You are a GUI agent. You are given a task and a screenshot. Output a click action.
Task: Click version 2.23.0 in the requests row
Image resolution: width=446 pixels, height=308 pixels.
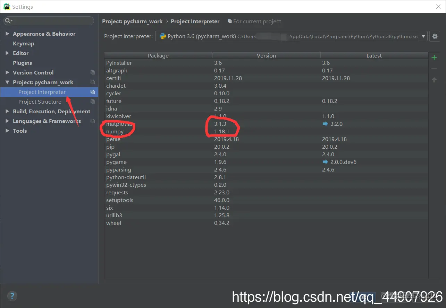click(x=222, y=192)
